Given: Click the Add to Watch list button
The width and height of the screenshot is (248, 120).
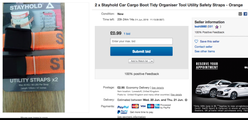Looking at the screenshot, I should pos(139,61).
